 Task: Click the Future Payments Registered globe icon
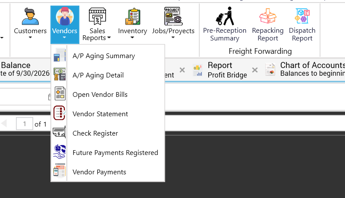pyautogui.click(x=60, y=152)
